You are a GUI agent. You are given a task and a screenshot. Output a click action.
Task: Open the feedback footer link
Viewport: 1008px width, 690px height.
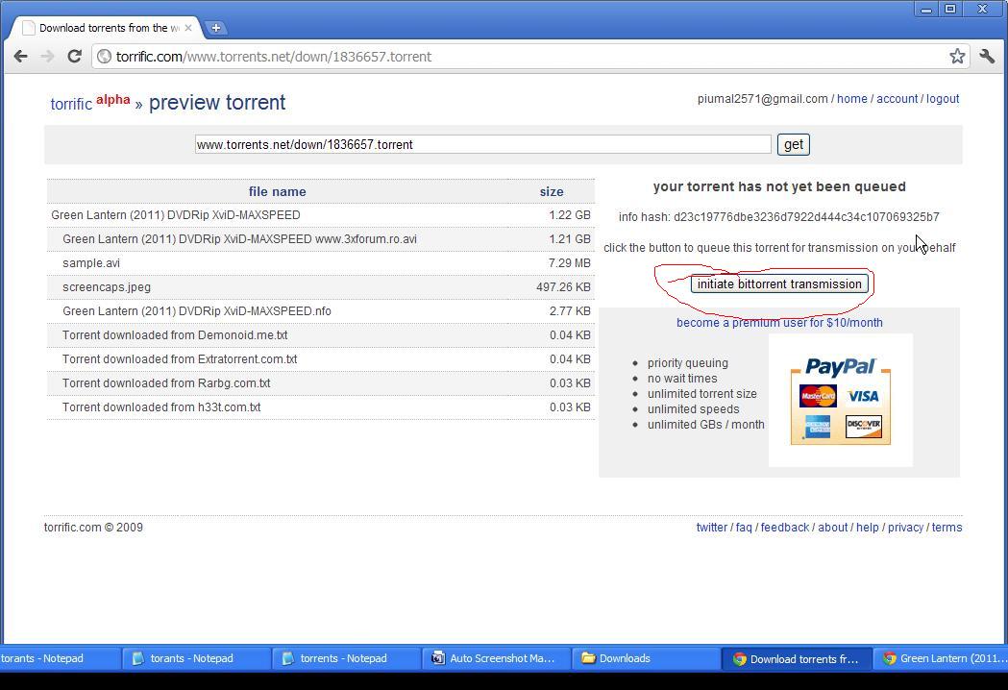pyautogui.click(x=785, y=528)
